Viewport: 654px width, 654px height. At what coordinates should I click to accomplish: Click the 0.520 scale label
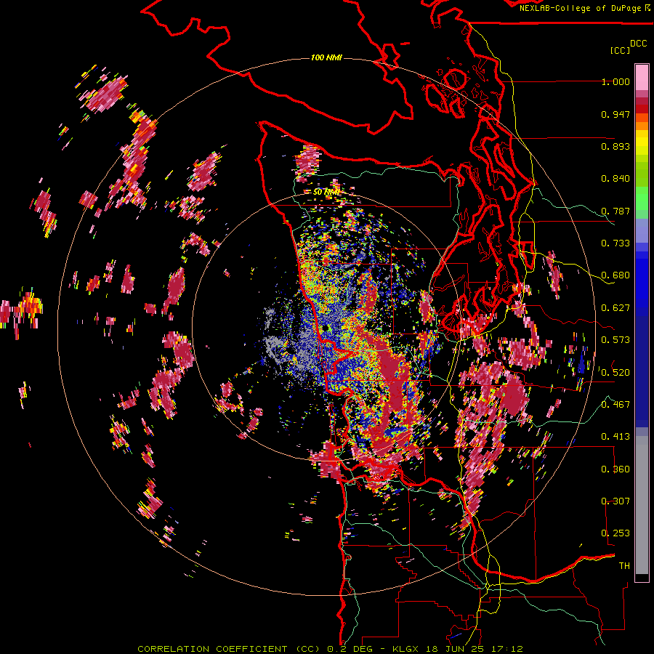(615, 373)
